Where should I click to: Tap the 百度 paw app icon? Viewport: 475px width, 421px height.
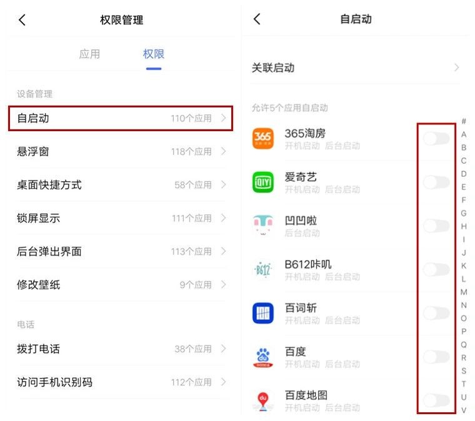263,357
